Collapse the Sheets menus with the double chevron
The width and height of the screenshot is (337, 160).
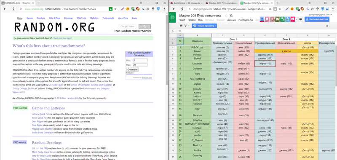(x=327, y=26)
